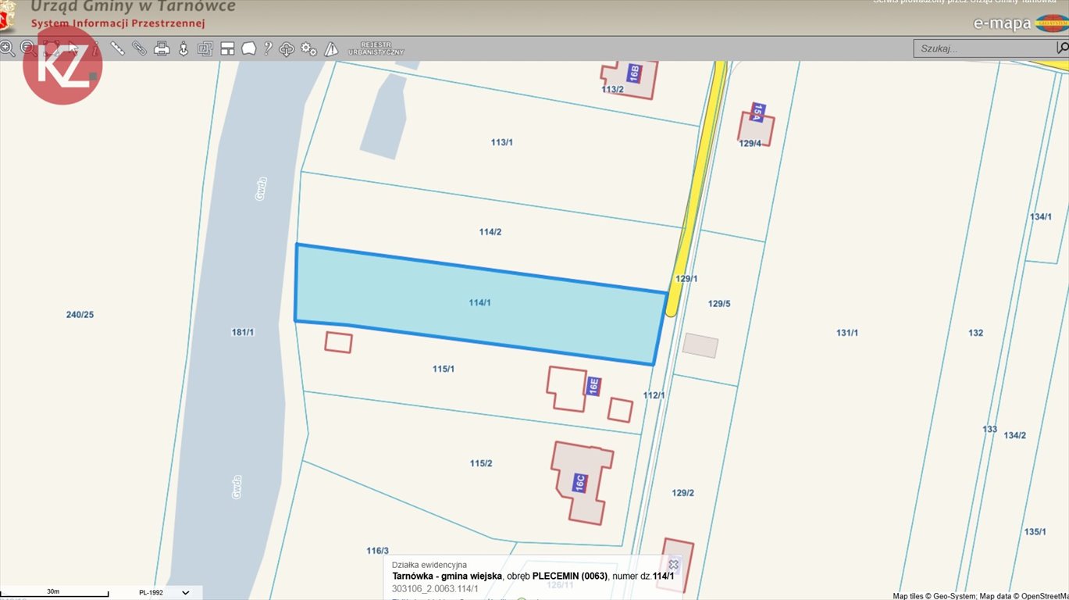1069x600 pixels.
Task: Click address marker 16C
Action: tap(580, 482)
